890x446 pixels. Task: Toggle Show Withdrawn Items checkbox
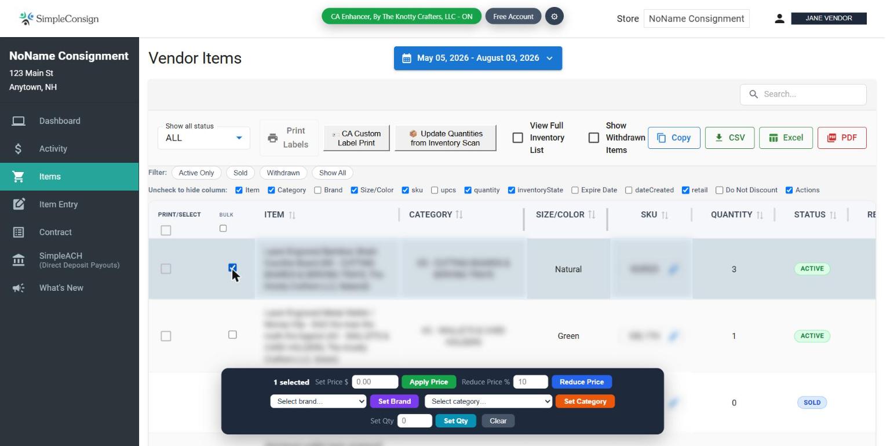pos(594,138)
